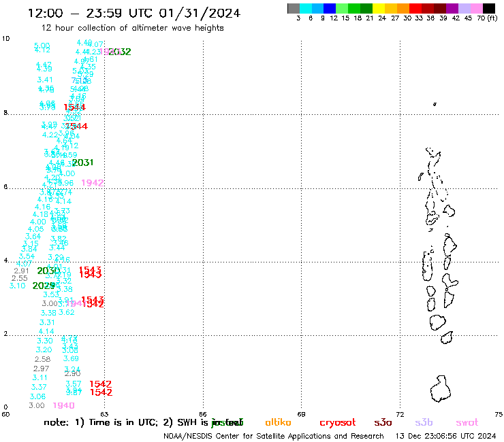Click the wave height value '3.41'

click(45, 80)
